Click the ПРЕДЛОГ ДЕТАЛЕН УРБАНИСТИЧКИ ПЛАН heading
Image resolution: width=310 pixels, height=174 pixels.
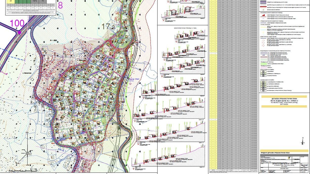click(x=275, y=153)
